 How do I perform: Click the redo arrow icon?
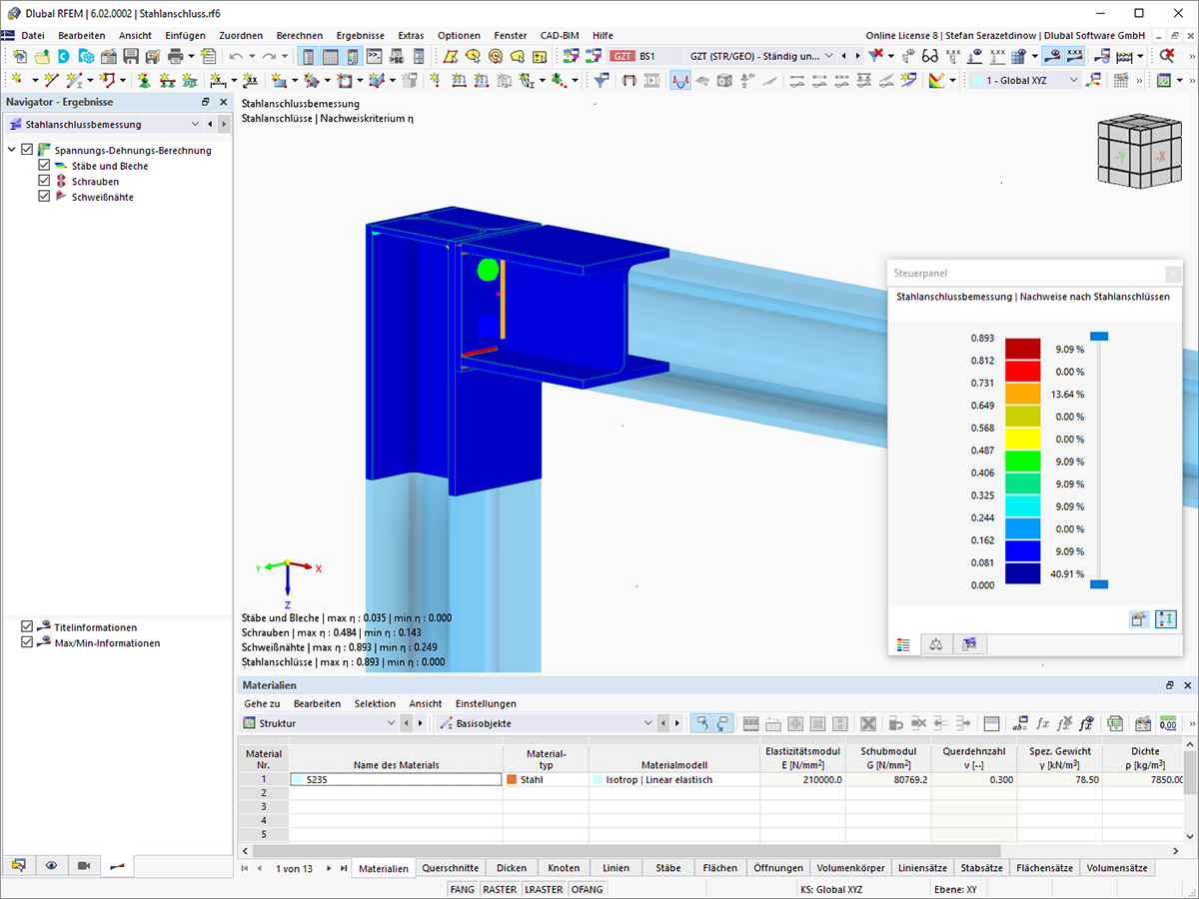pos(268,56)
